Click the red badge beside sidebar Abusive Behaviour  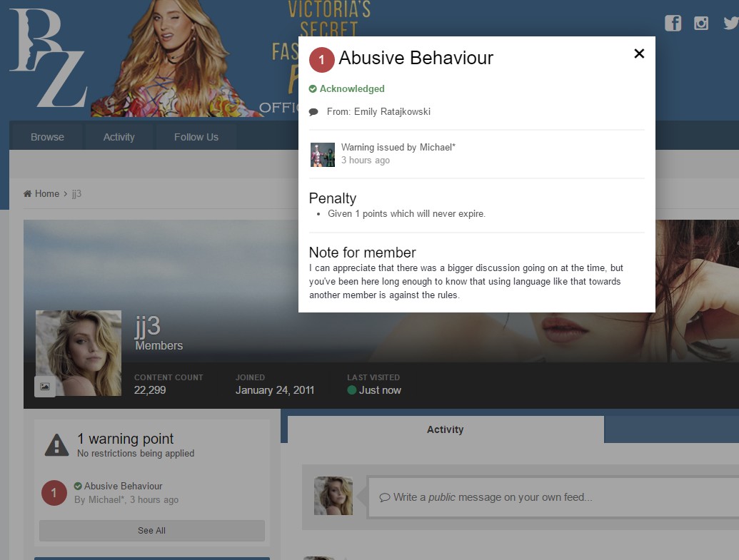tap(54, 493)
